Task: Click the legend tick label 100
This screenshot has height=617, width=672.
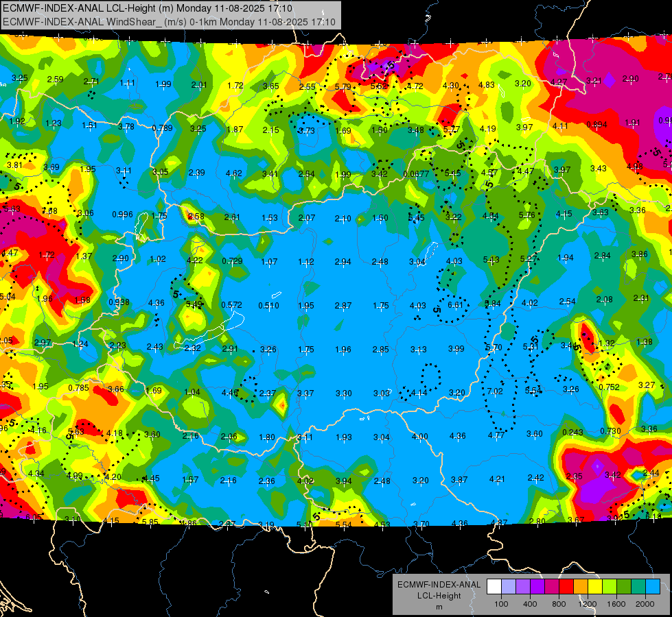Action: [x=501, y=604]
